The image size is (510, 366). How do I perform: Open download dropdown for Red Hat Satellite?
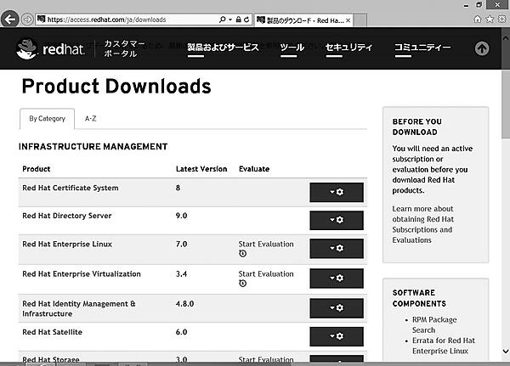(337, 335)
